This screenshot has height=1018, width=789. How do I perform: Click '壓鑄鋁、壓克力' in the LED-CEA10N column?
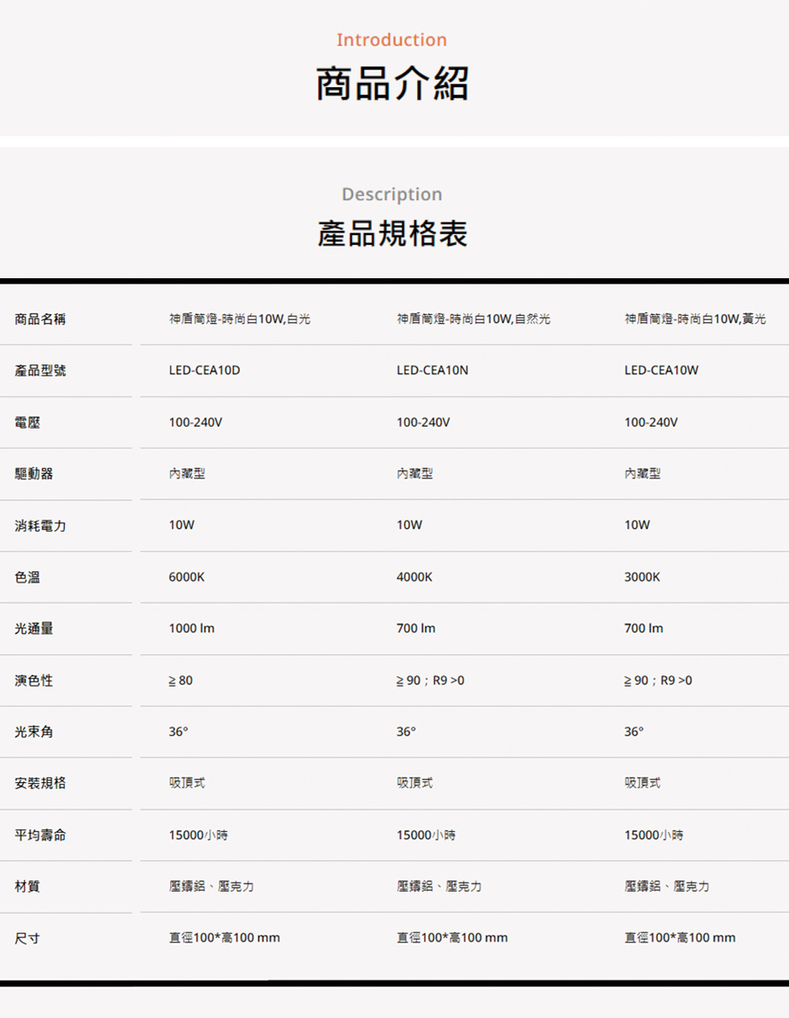pyautogui.click(x=439, y=887)
